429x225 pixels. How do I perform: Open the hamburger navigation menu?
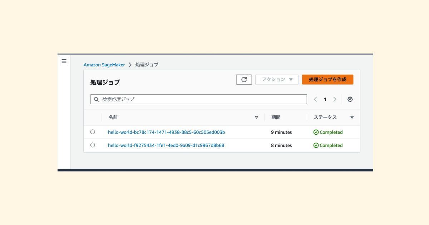coord(64,61)
